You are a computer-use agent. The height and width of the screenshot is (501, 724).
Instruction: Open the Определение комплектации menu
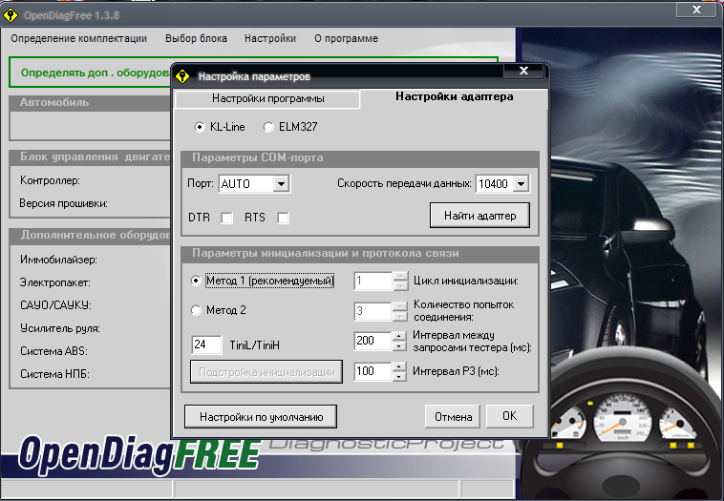(79, 38)
